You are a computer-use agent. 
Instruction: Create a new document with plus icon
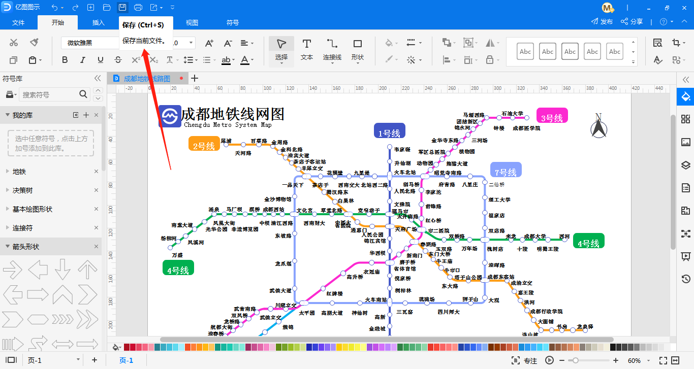pos(91,7)
